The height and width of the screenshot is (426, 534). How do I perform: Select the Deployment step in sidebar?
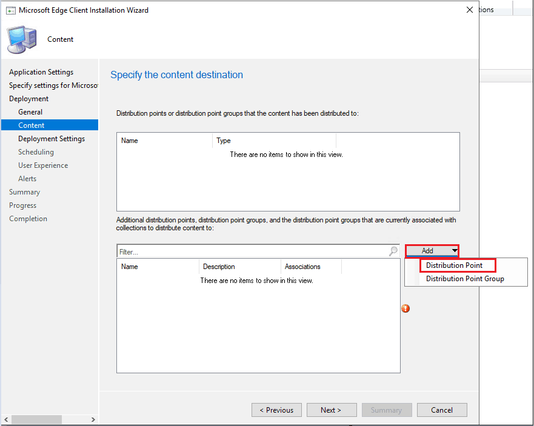pos(29,99)
